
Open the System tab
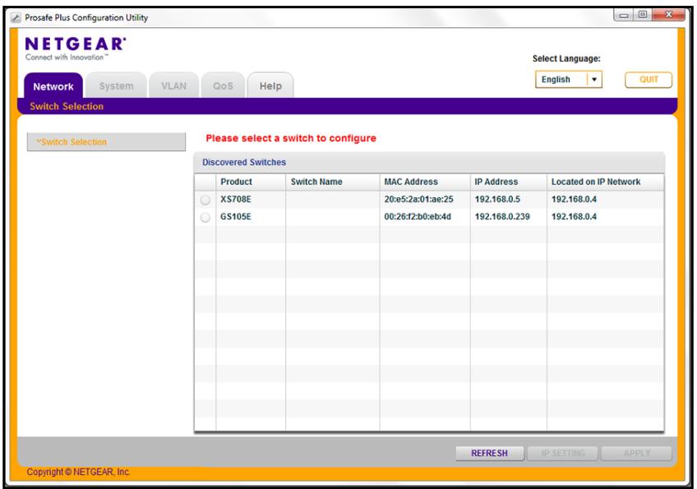click(116, 85)
